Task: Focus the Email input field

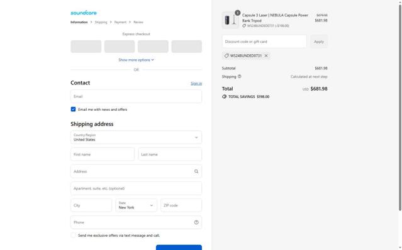Action: pyautogui.click(x=136, y=96)
